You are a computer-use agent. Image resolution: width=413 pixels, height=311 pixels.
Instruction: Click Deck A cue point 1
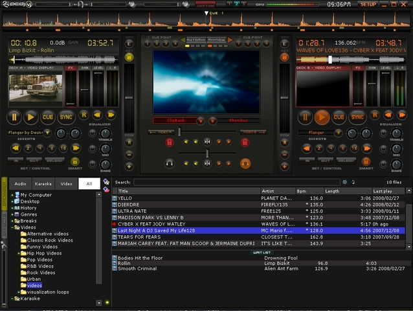(x=147, y=43)
